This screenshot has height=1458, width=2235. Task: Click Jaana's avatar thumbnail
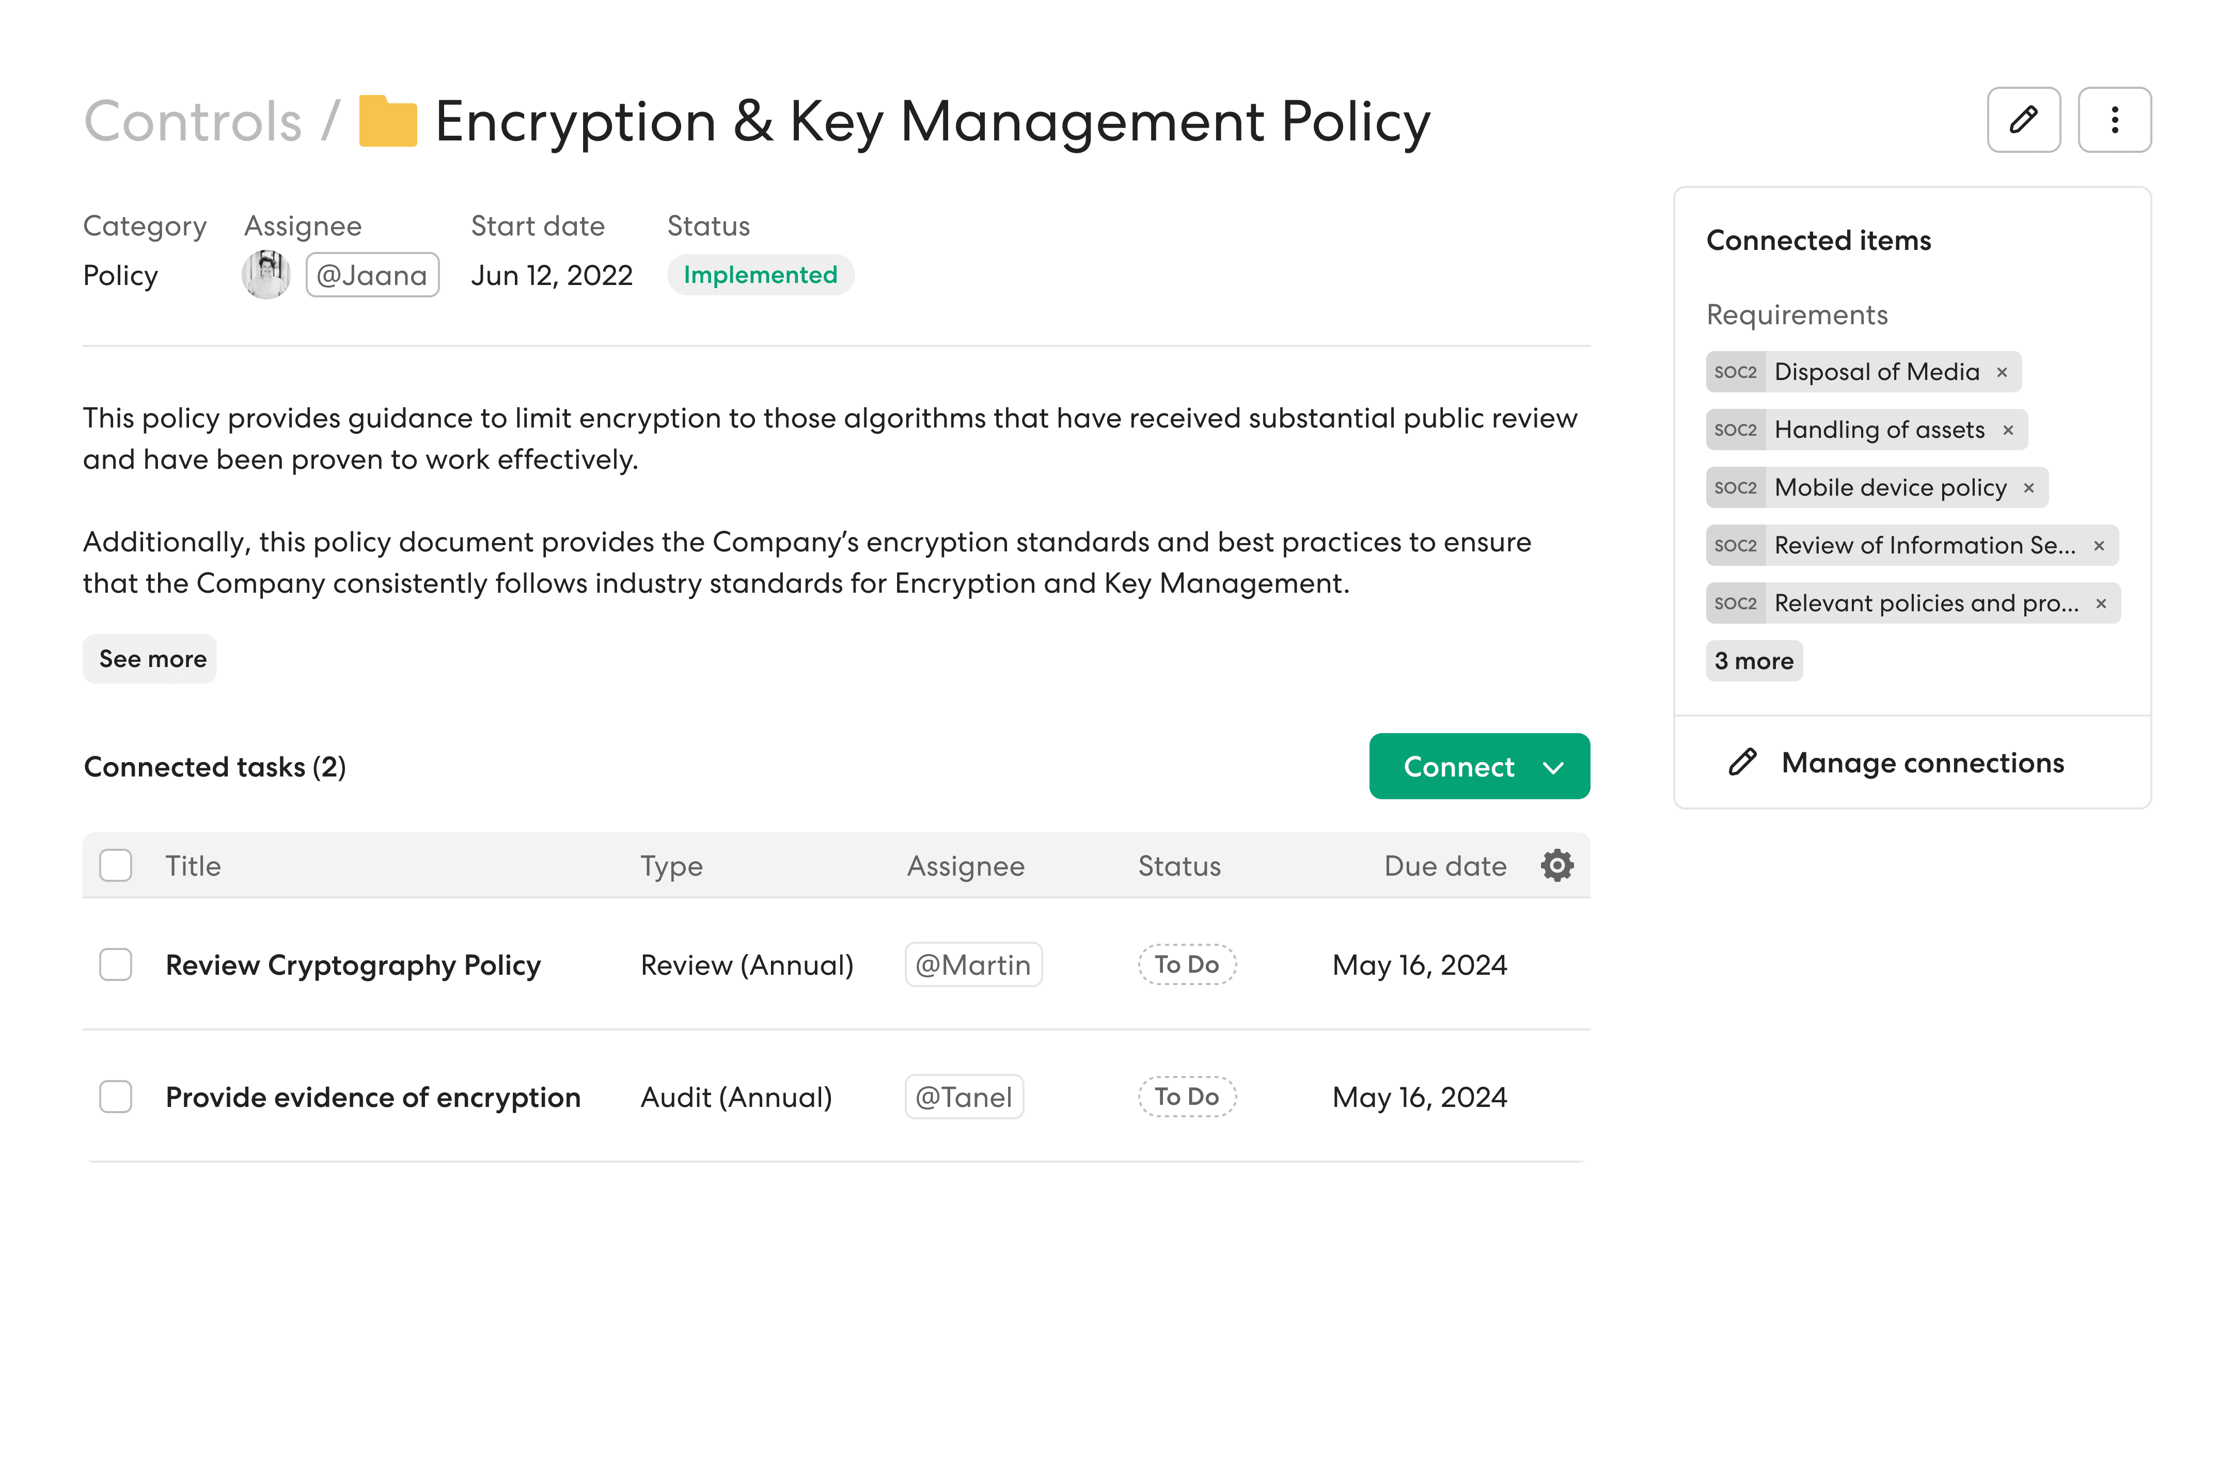click(x=266, y=275)
